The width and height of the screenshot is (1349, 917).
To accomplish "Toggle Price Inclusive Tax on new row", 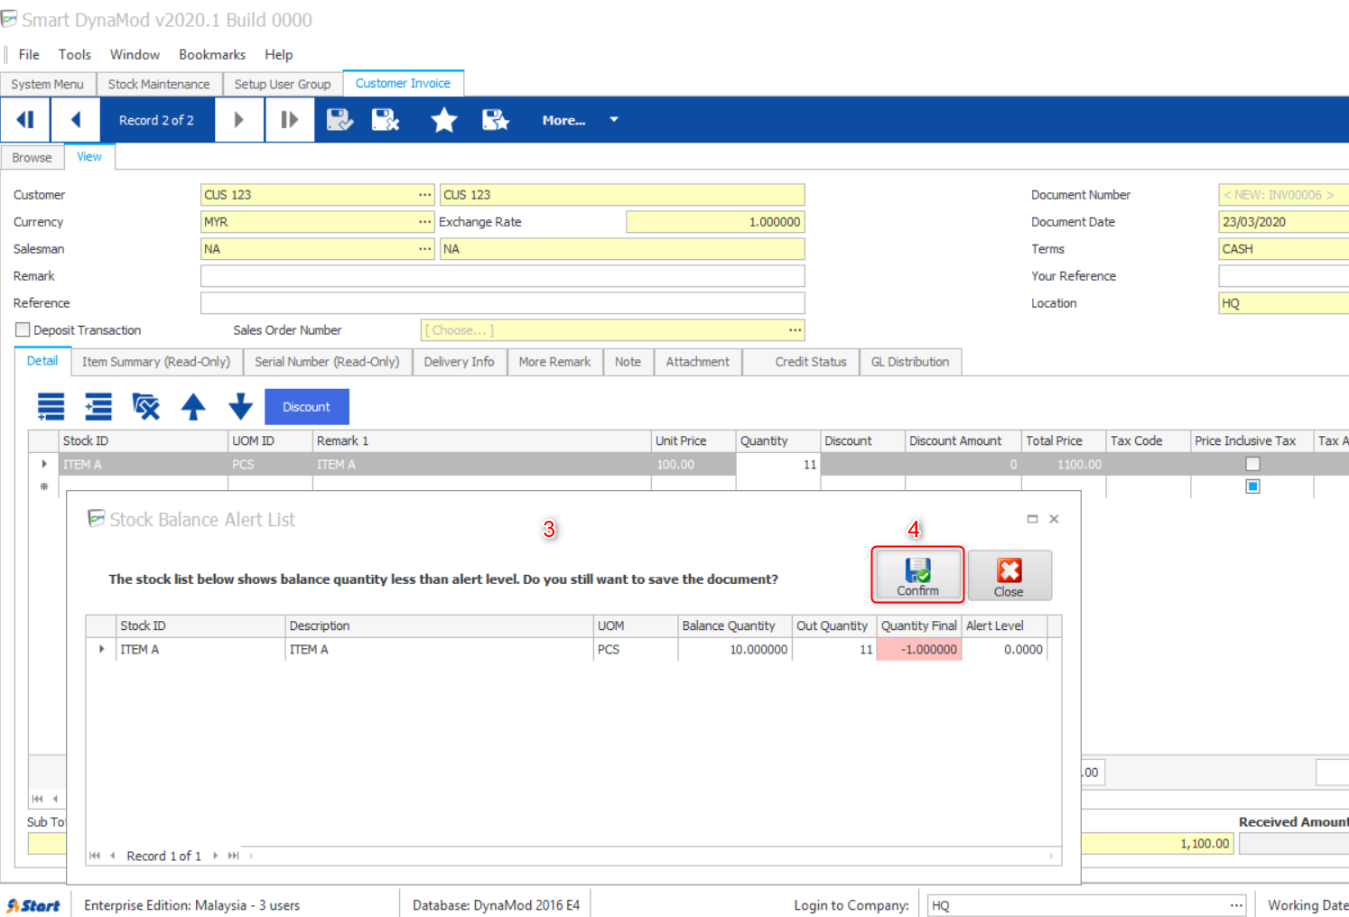I will click(x=1252, y=486).
